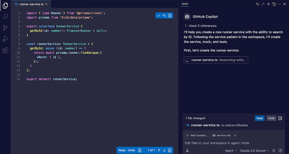Click Add Context button

click(x=197, y=135)
